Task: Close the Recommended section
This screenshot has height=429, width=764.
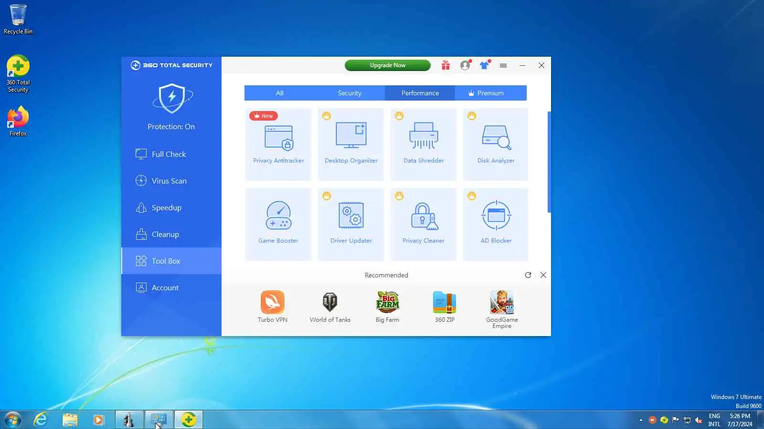Action: coord(543,275)
